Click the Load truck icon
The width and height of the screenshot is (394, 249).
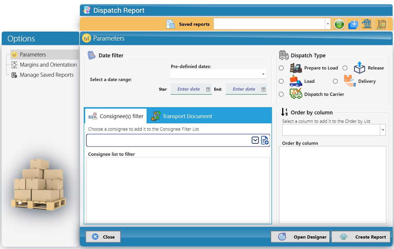coord(296,81)
